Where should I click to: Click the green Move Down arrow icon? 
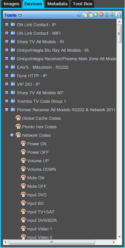[112, 15]
